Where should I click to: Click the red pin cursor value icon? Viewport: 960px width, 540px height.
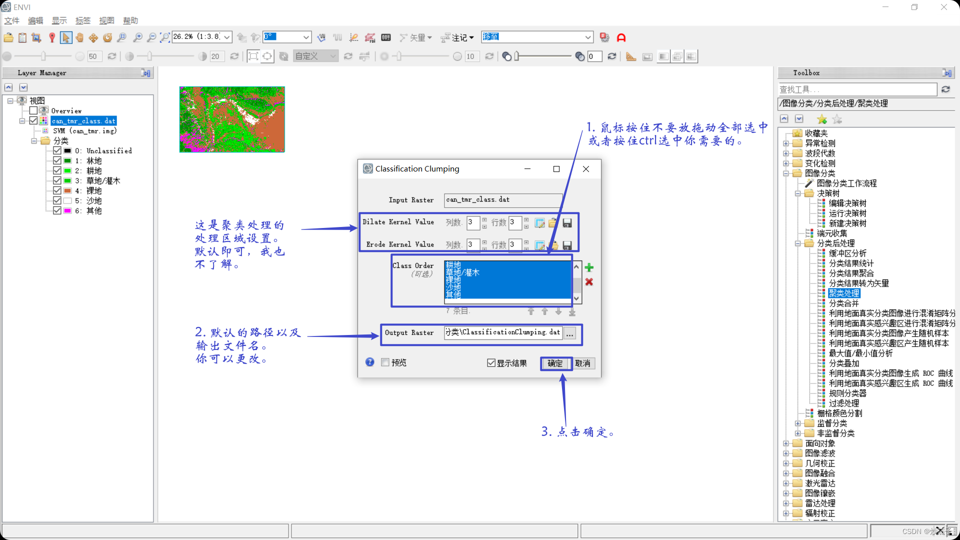pyautogui.click(x=52, y=37)
